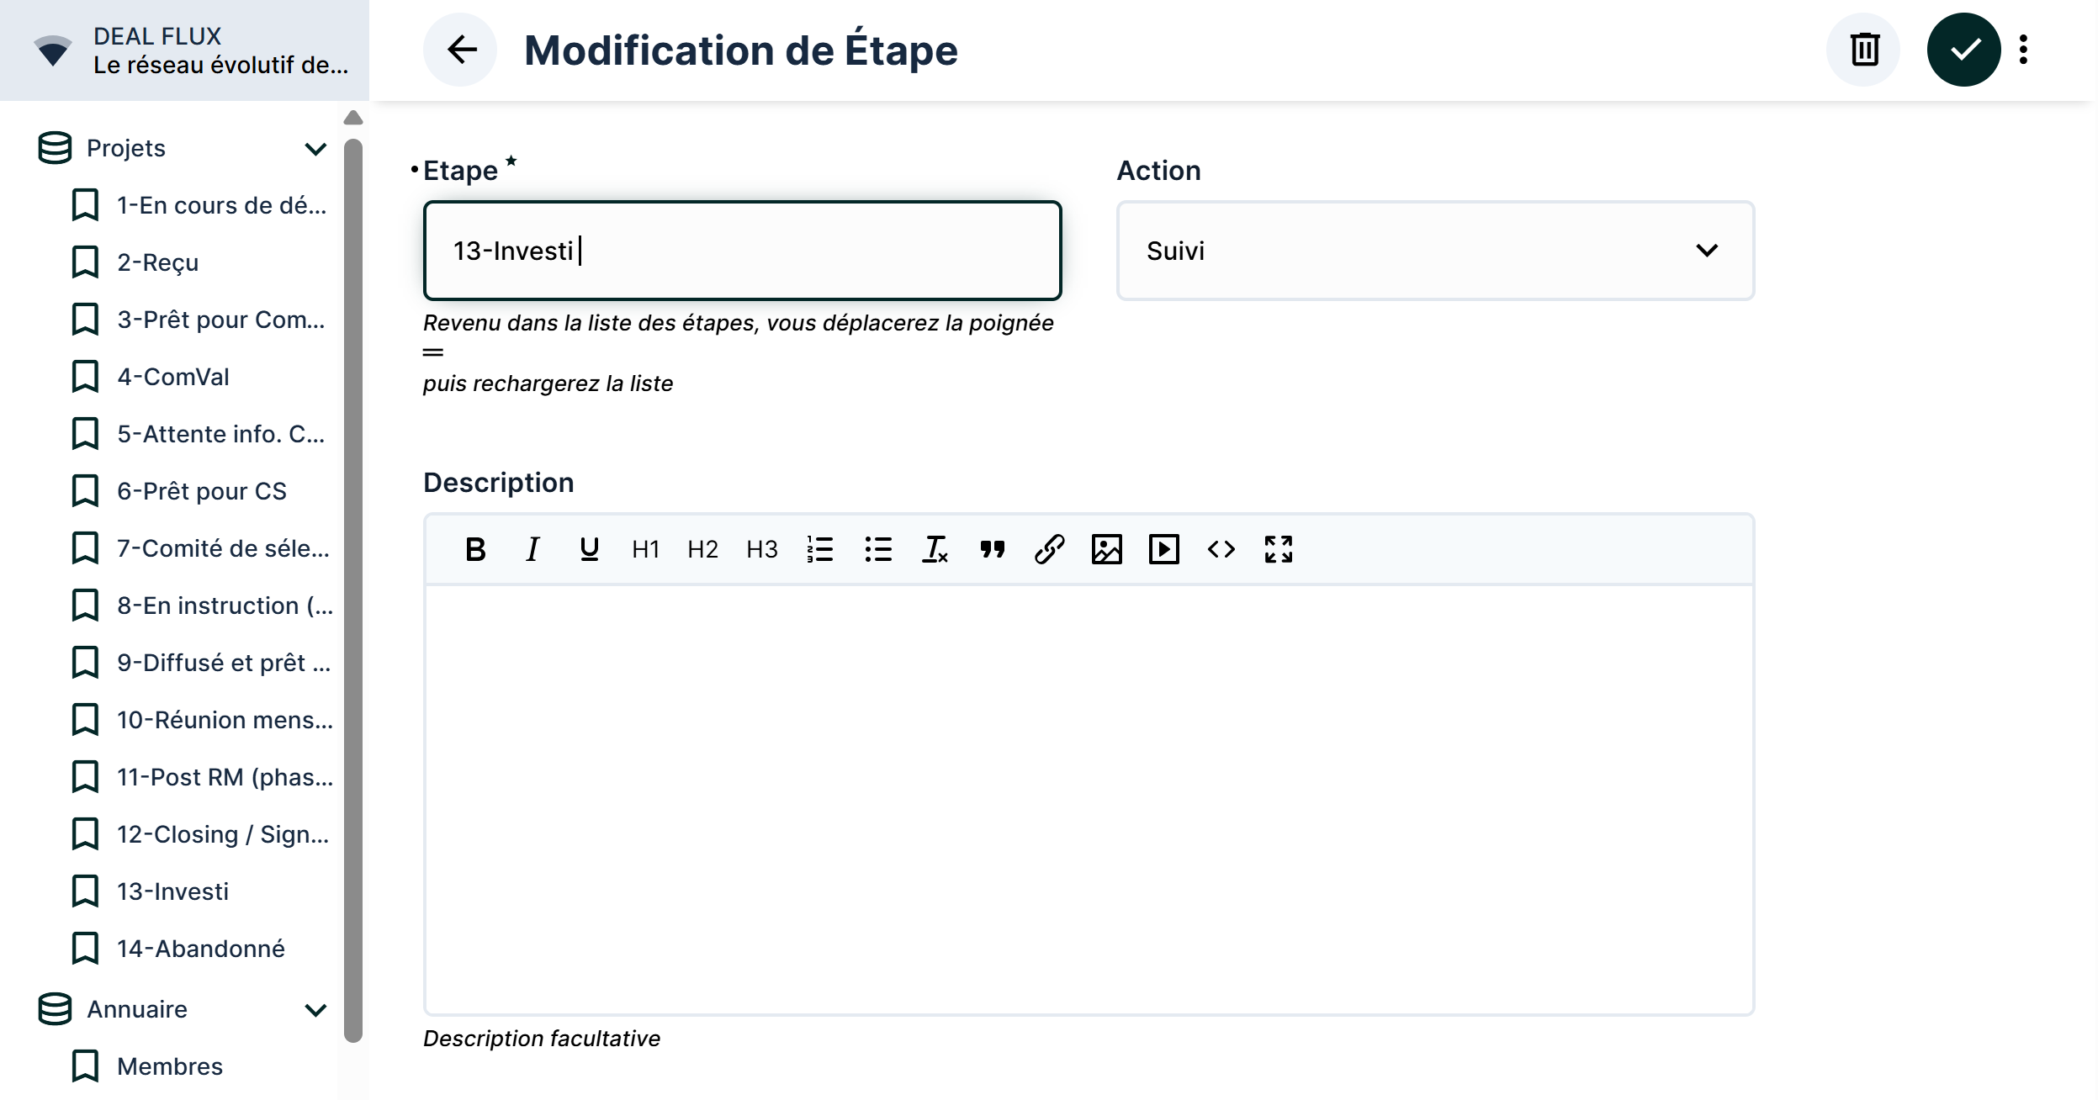Apply H1 heading style
This screenshot has width=2098, height=1100.
[646, 549]
